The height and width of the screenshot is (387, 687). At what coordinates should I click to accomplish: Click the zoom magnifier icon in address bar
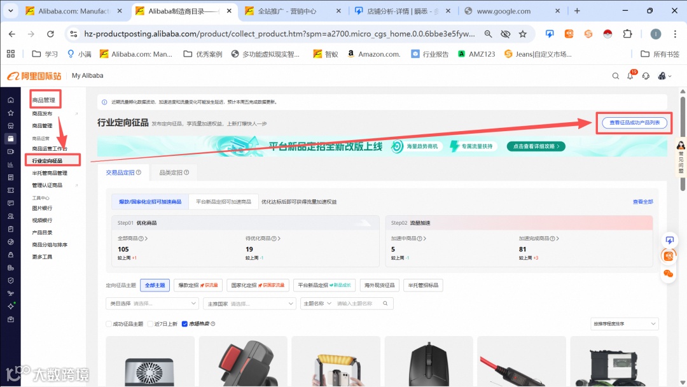tap(488, 34)
